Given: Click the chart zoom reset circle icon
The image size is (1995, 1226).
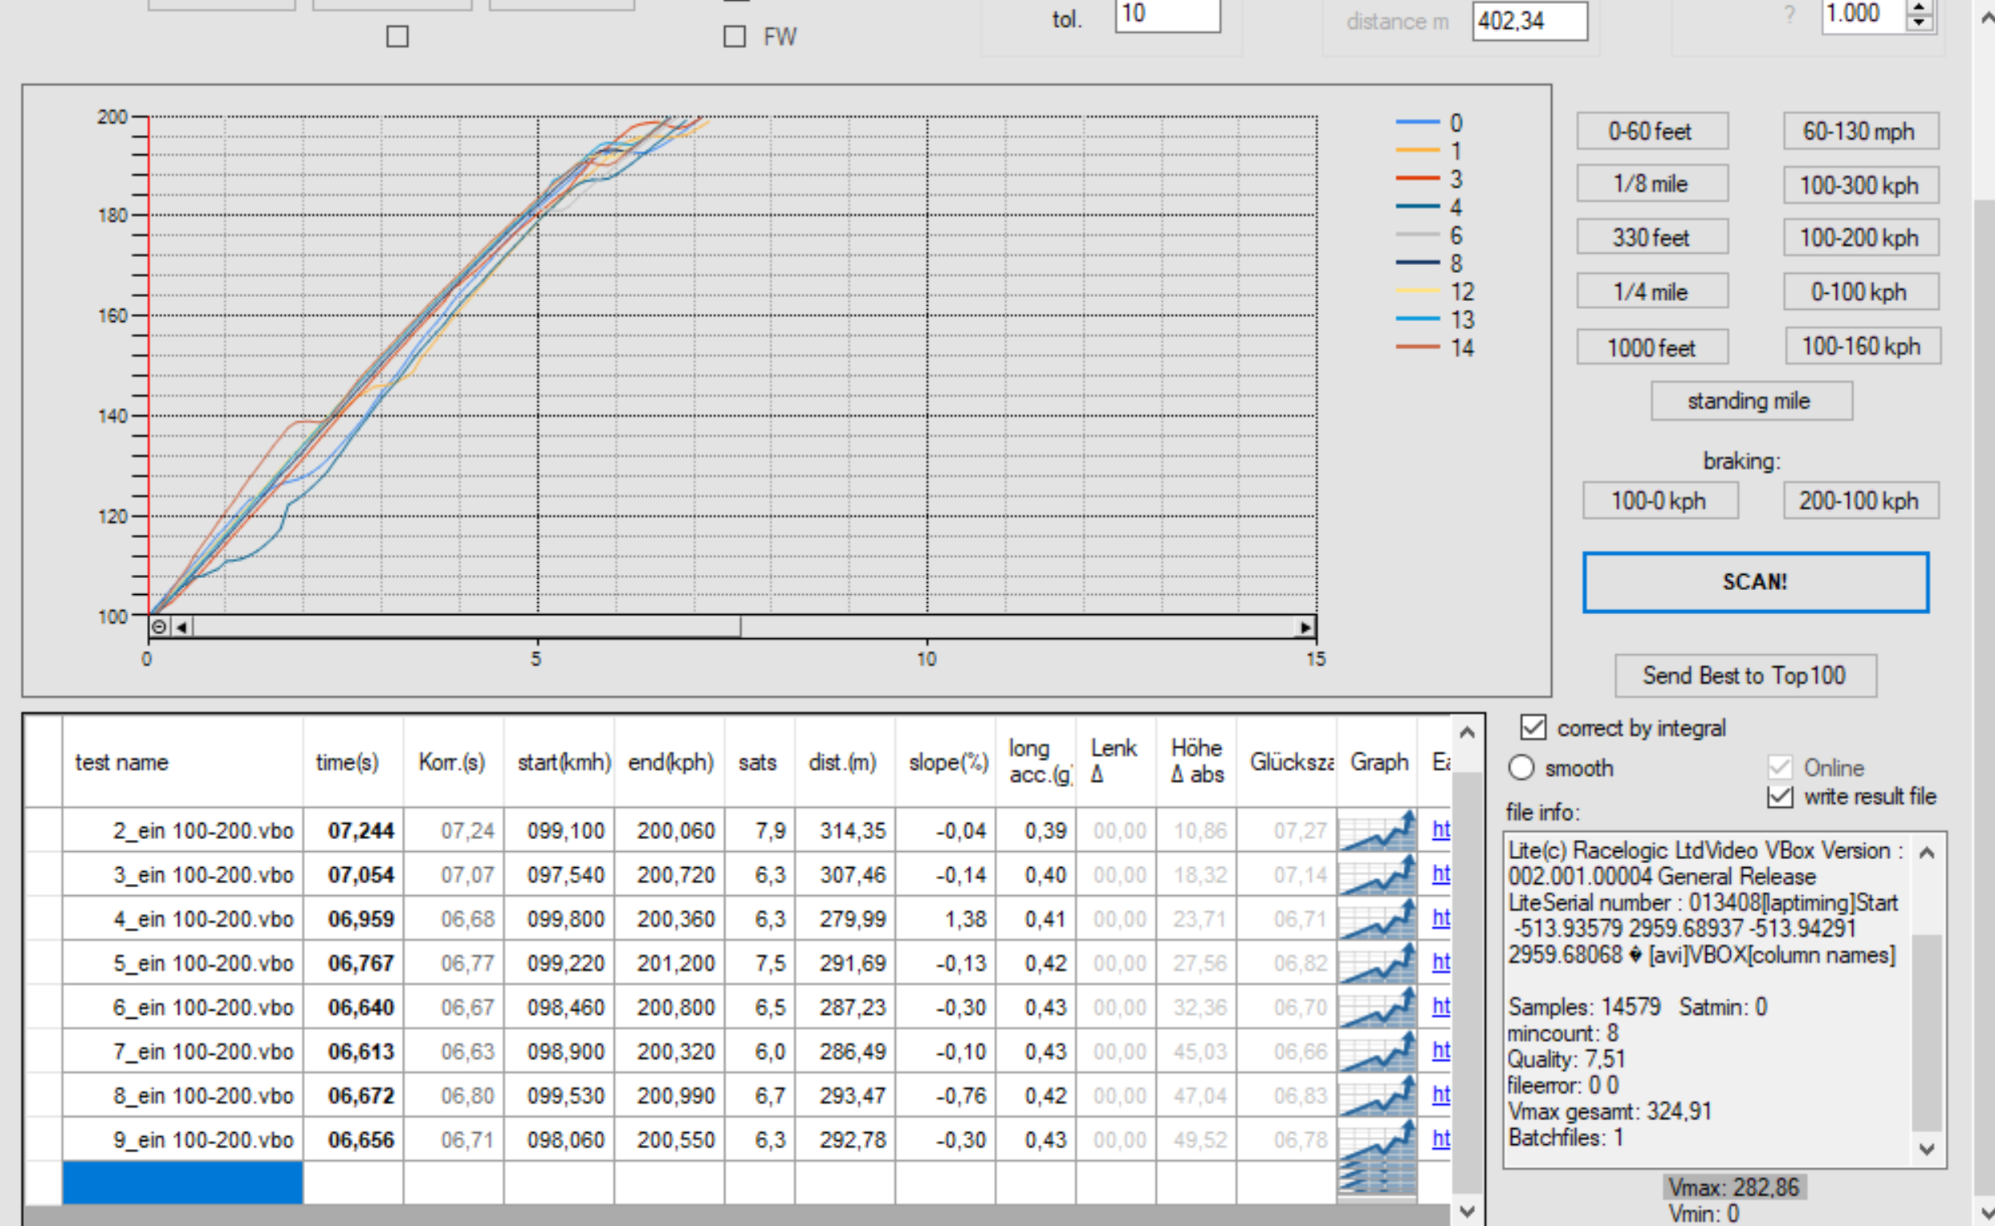Looking at the screenshot, I should click(159, 627).
